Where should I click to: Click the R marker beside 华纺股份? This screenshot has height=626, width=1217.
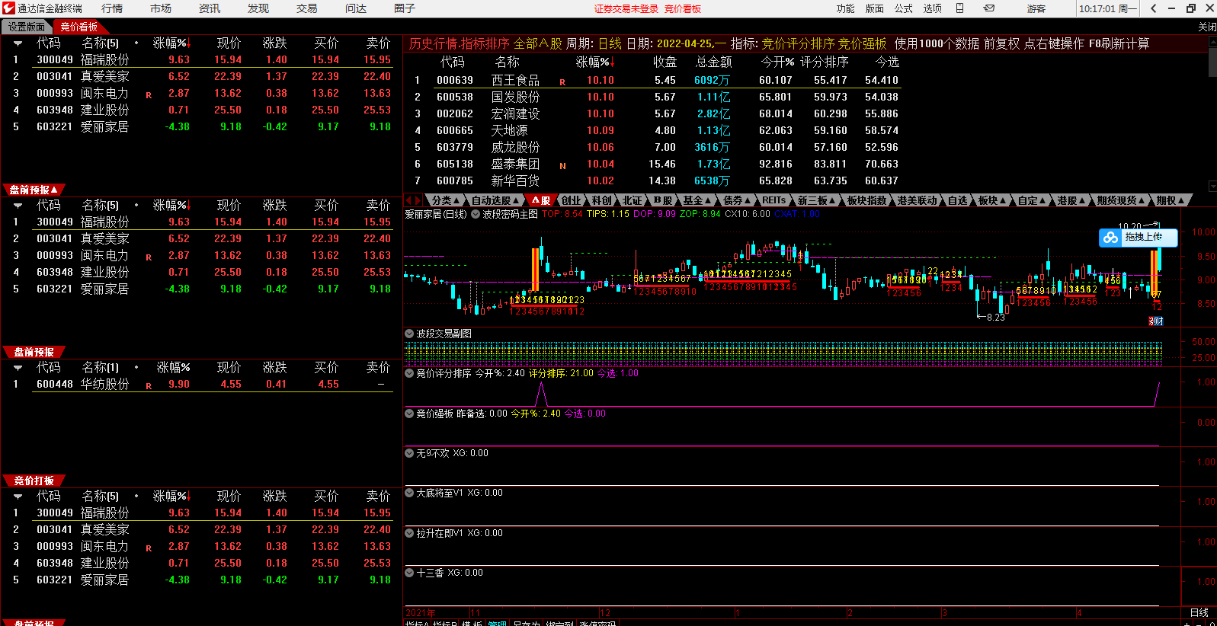point(149,386)
